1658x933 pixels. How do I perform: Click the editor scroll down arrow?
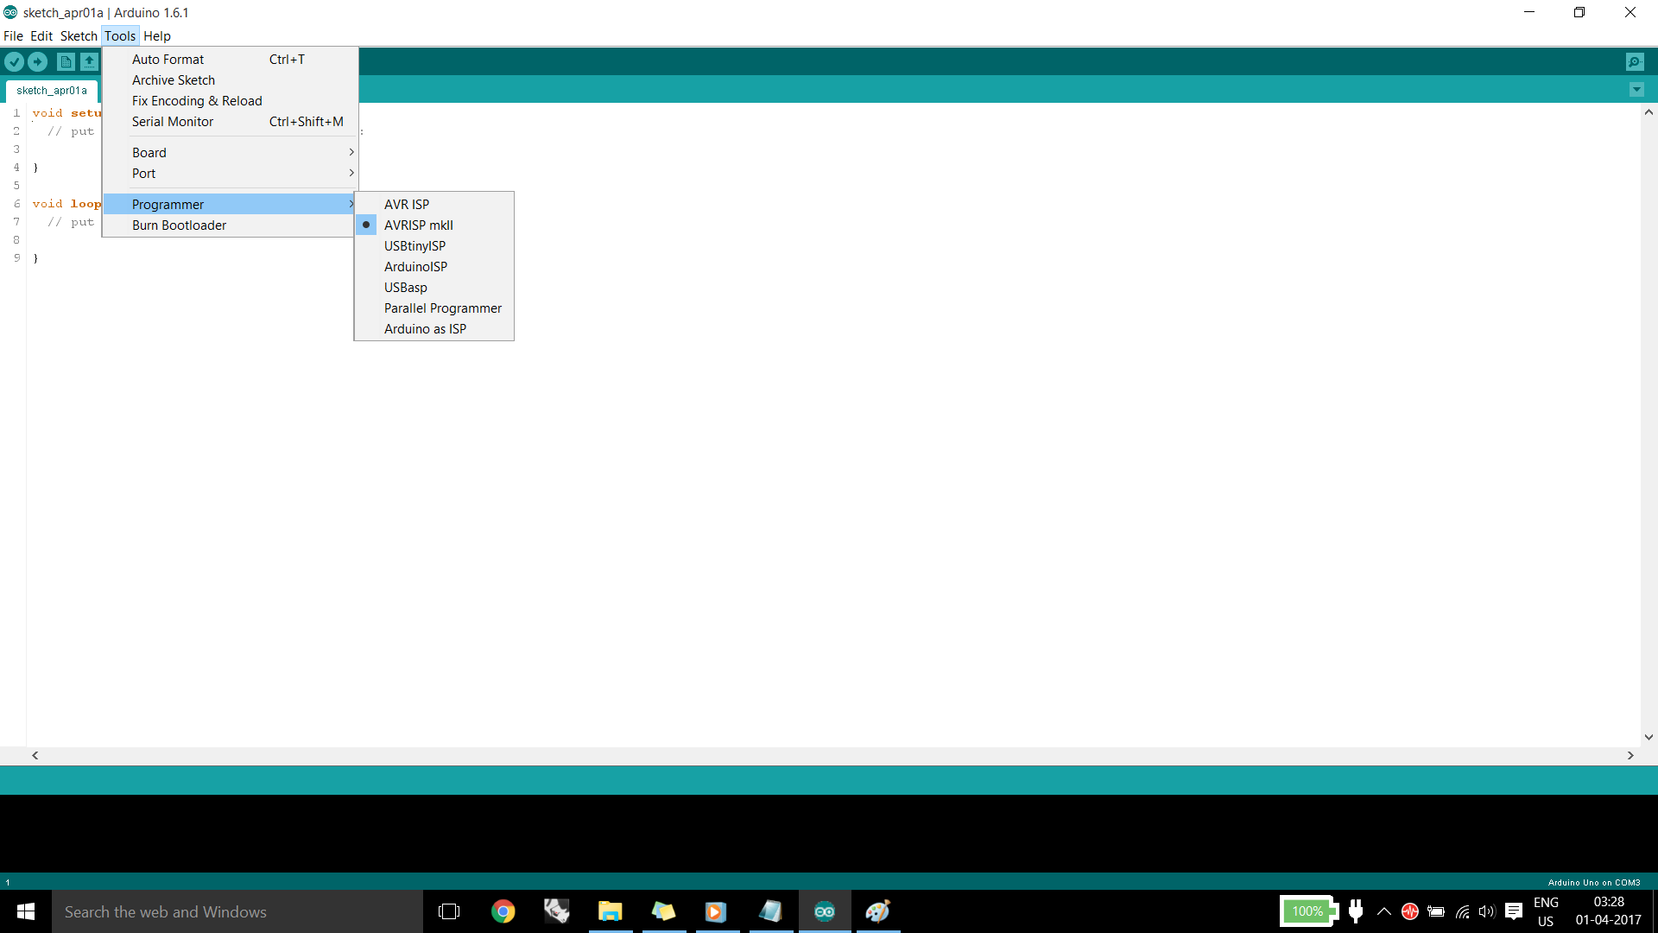(1649, 737)
